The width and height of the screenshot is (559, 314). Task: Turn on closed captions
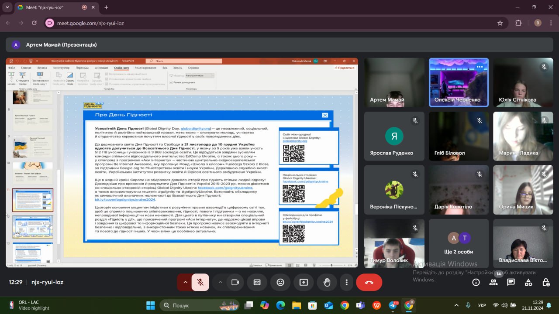point(257,282)
